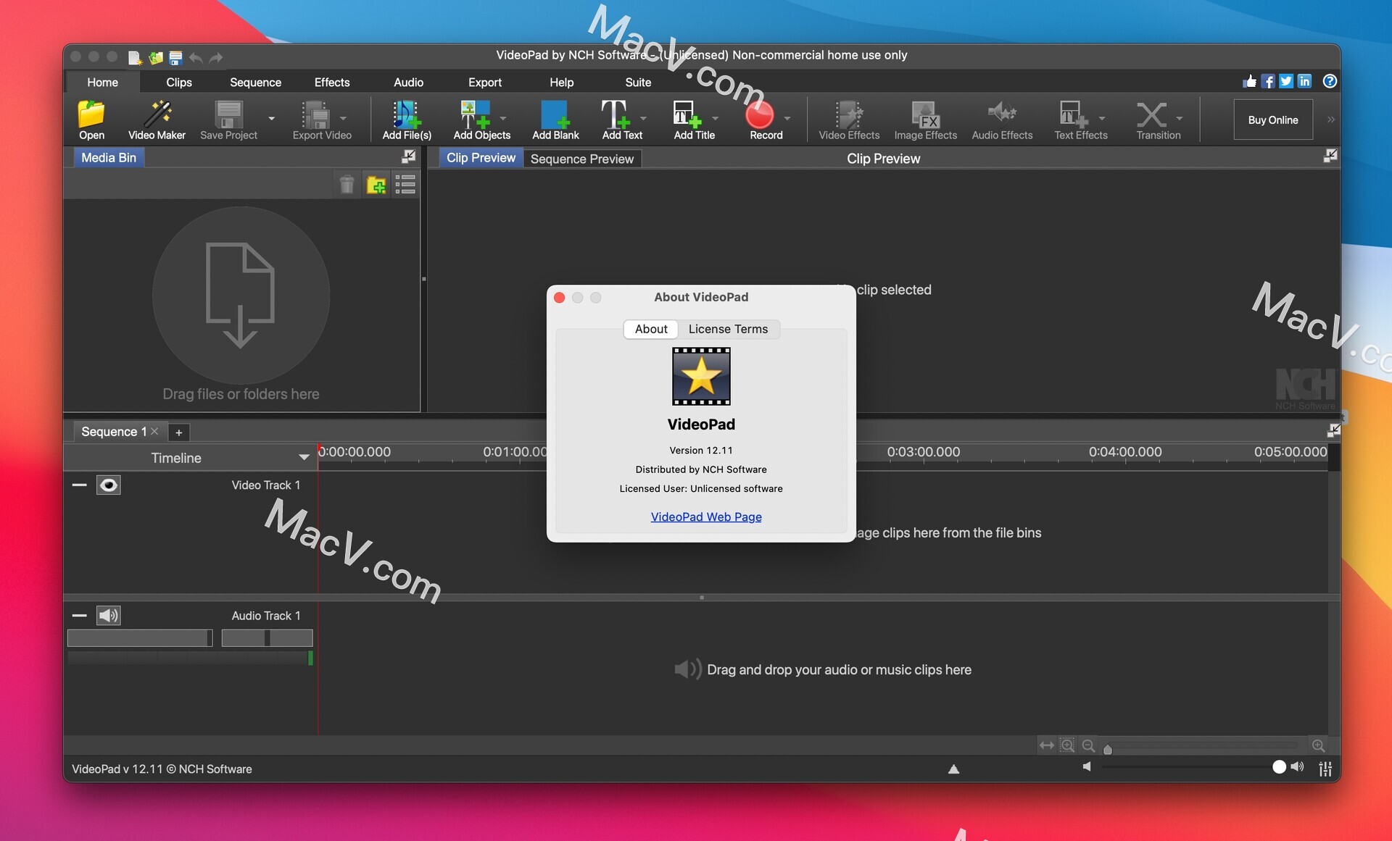The width and height of the screenshot is (1392, 841).
Task: Open the Clips ribbon tab
Action: tap(178, 83)
